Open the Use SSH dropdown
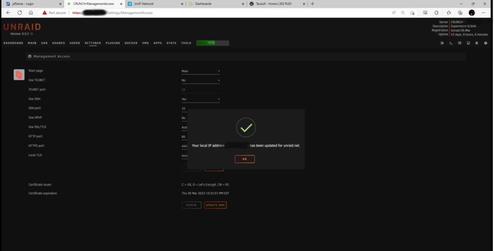 click(x=200, y=99)
